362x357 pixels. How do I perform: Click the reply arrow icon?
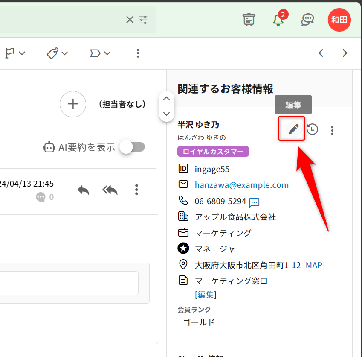coord(84,190)
